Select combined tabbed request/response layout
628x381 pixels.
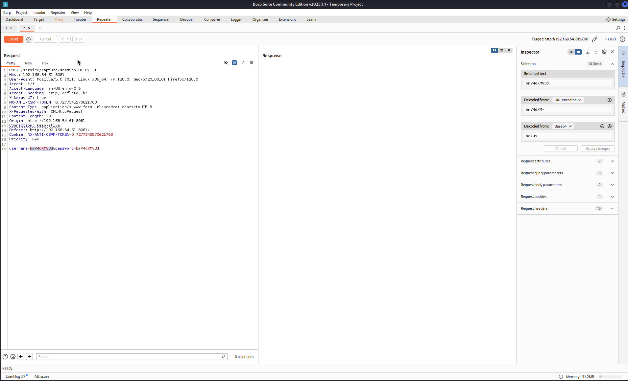pyautogui.click(x=509, y=50)
